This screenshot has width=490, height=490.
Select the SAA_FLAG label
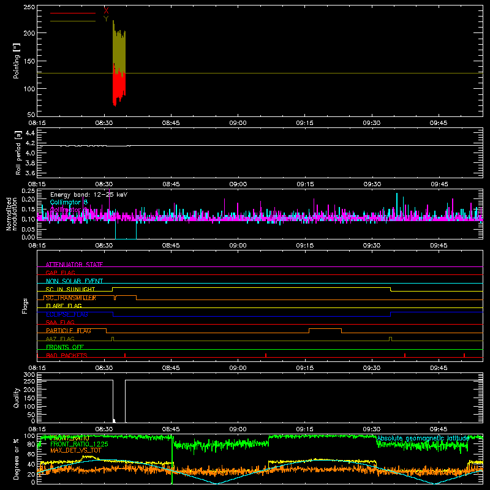pos(60,322)
